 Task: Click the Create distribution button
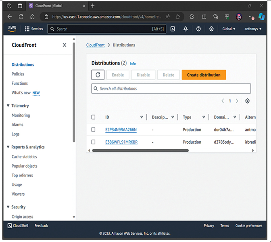coord(204,75)
